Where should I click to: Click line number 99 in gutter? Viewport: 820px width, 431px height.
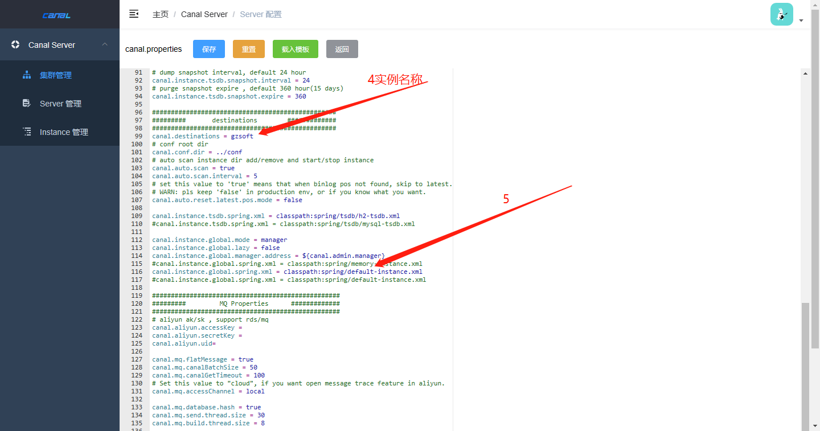138,136
